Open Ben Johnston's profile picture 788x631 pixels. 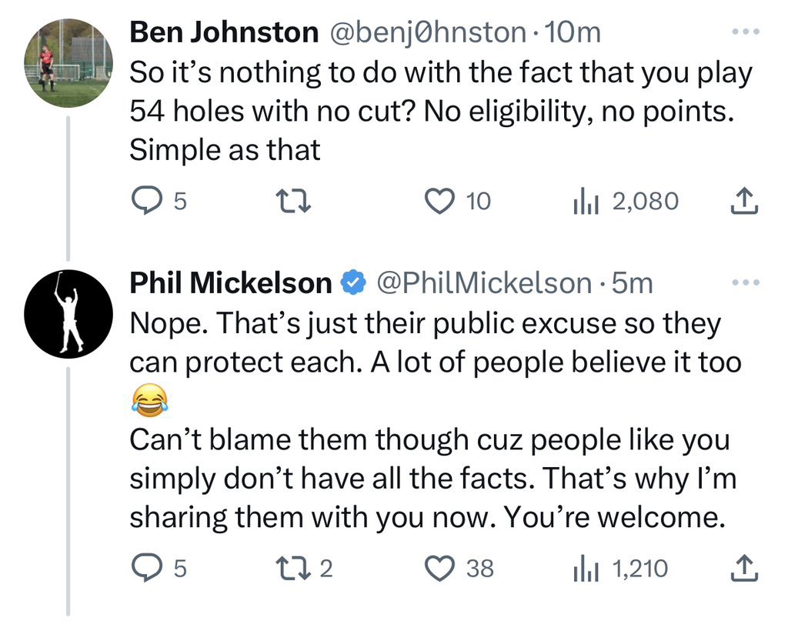pos(68,63)
